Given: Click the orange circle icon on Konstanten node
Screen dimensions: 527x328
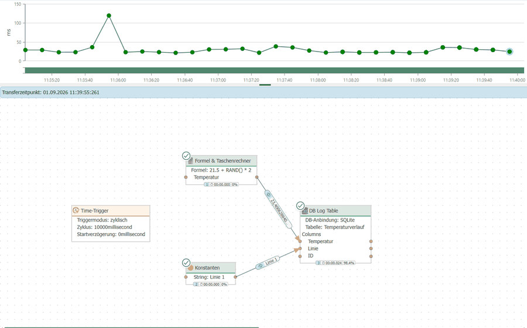Looking at the screenshot, I should (x=190, y=268).
